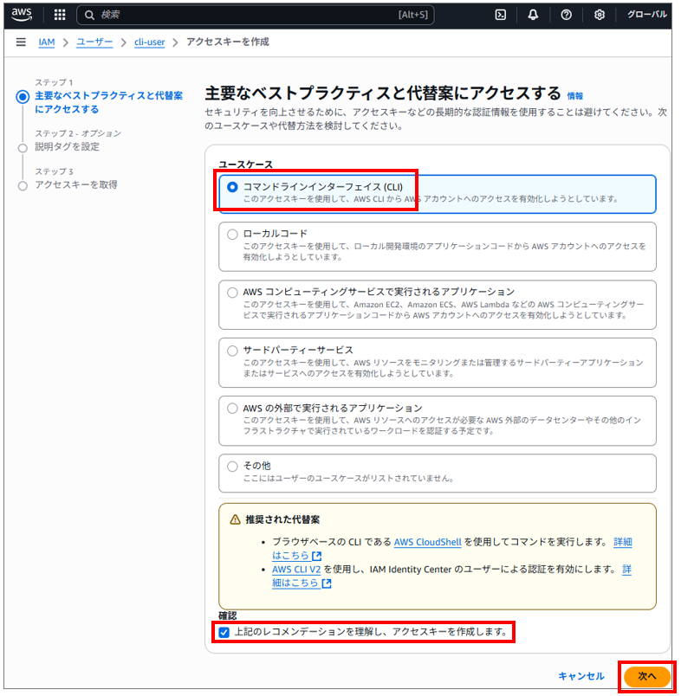
Task: Select the サードパーティーサービス option
Action: coord(438,363)
